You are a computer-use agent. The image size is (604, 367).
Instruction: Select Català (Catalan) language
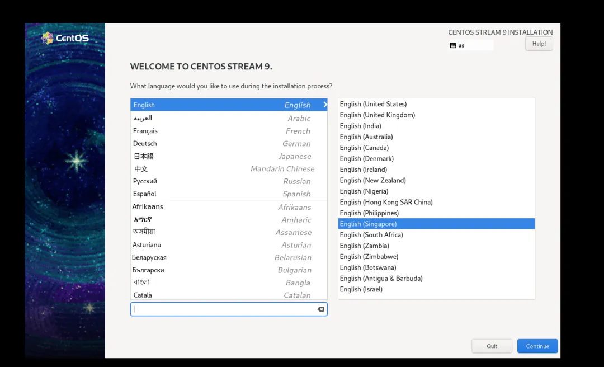pos(229,295)
